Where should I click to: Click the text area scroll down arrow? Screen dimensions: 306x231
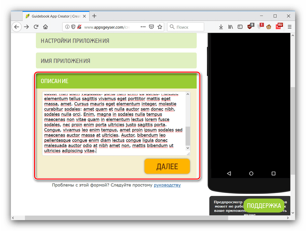click(188, 148)
